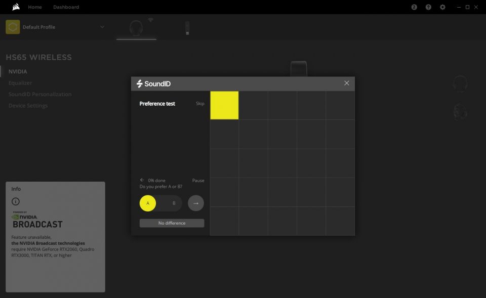
Task: Click the '0% done' progress text
Action: coord(156,180)
